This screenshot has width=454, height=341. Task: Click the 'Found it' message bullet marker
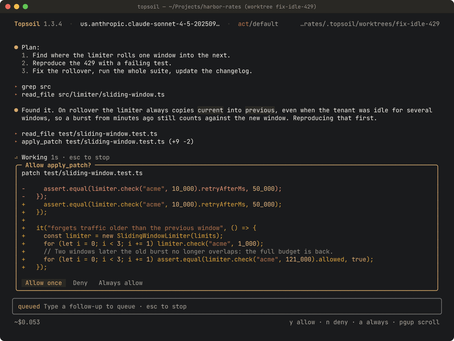(x=16, y=110)
